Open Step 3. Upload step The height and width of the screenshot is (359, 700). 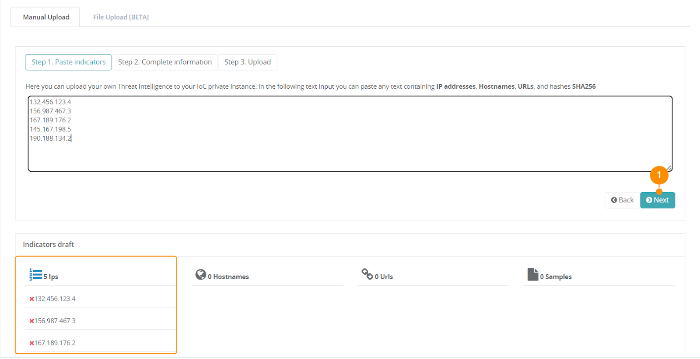click(x=248, y=62)
